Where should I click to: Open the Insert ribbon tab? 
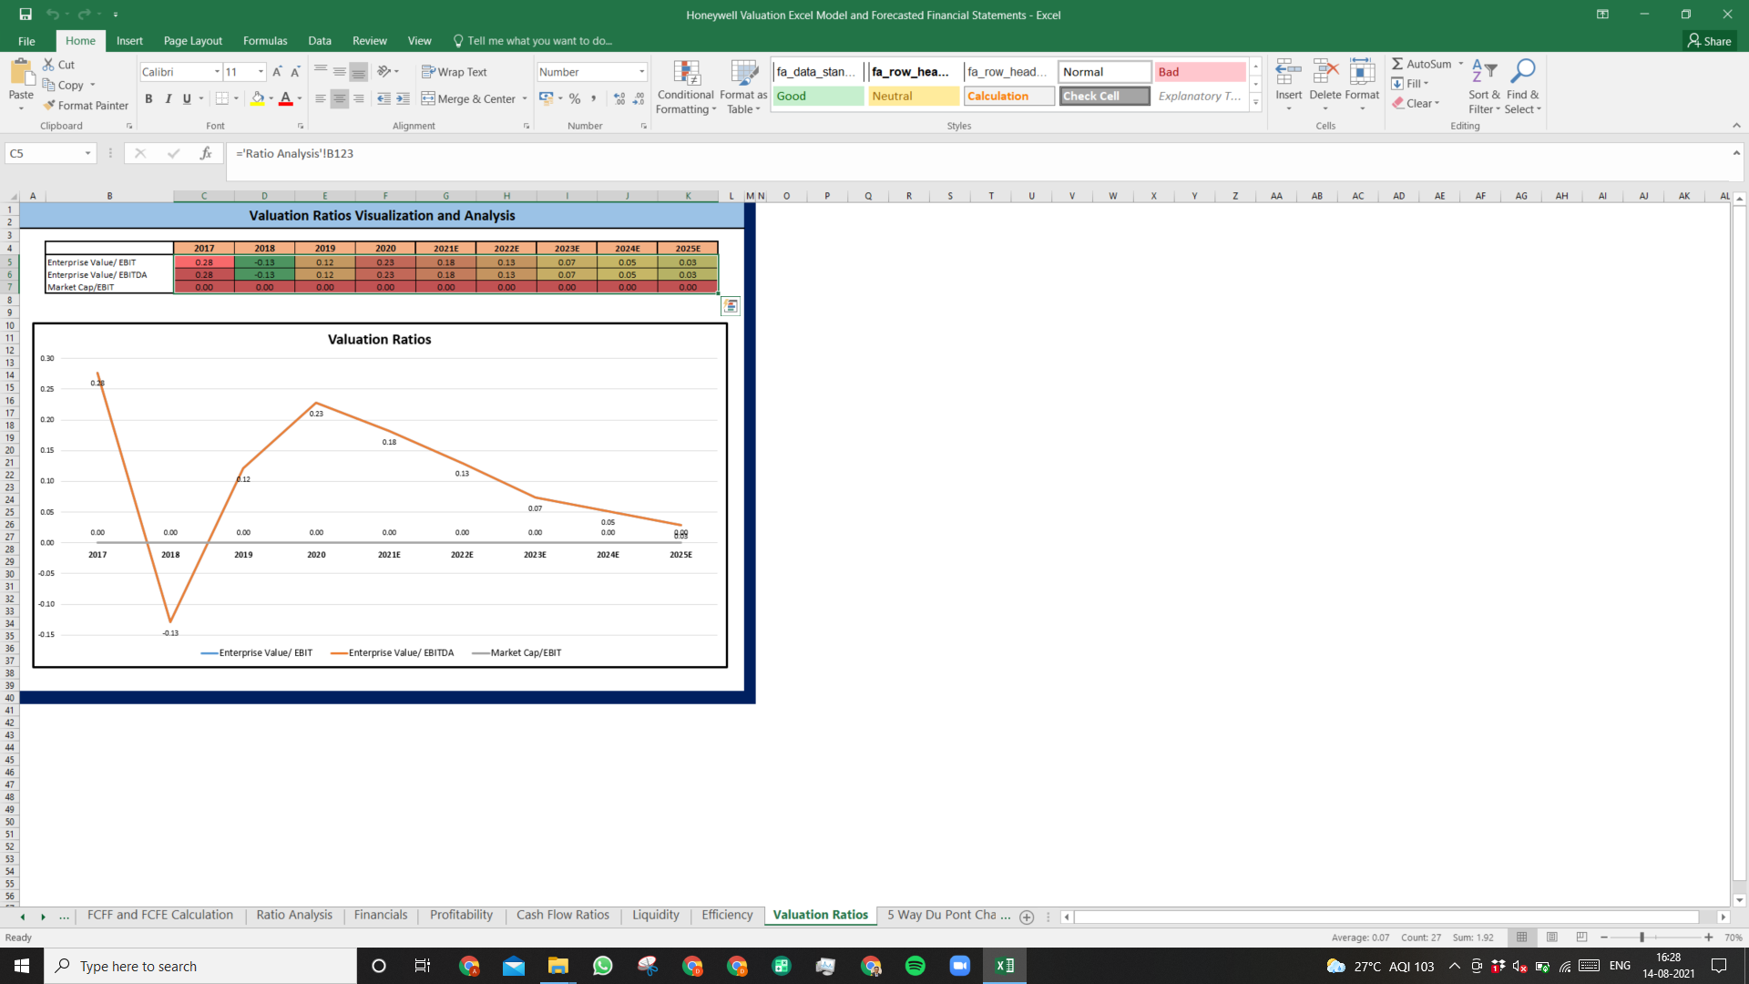(x=129, y=41)
